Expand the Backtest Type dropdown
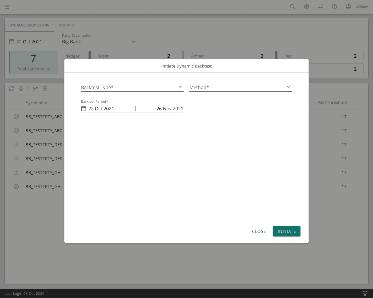373x298 pixels. [x=132, y=87]
